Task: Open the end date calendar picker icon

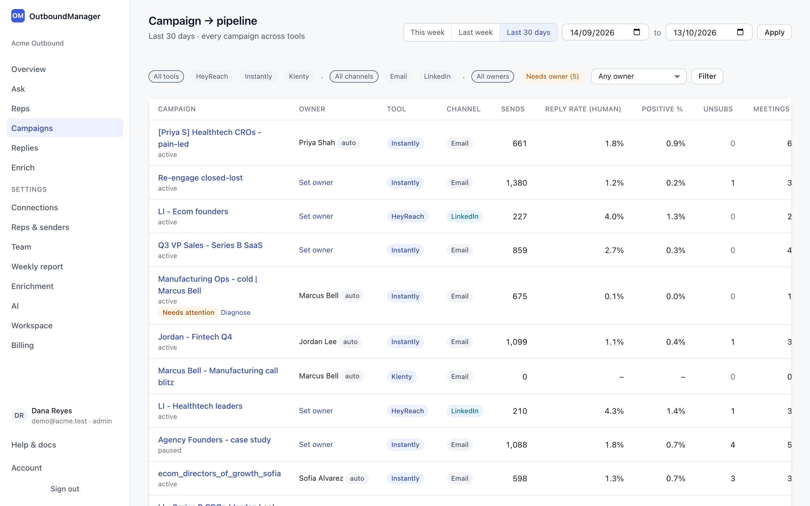Action: click(x=740, y=32)
